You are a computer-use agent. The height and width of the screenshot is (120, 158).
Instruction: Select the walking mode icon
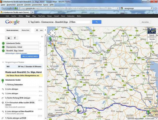(x=15, y=38)
